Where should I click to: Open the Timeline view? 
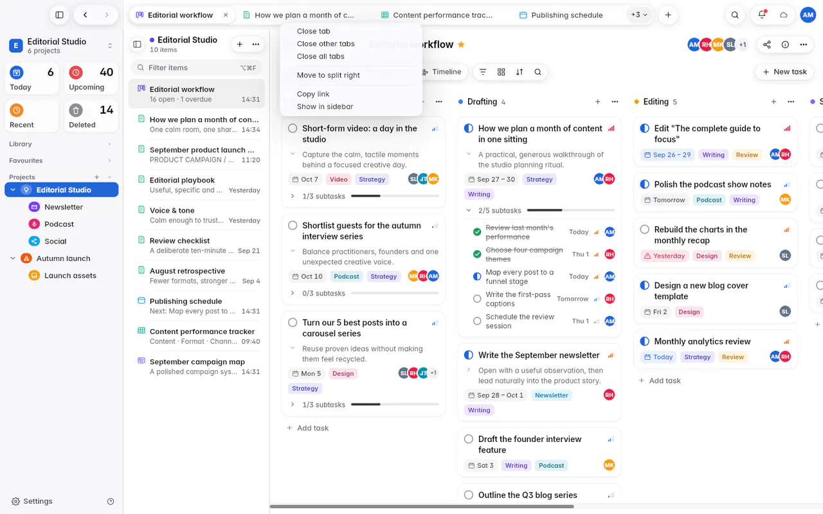441,72
